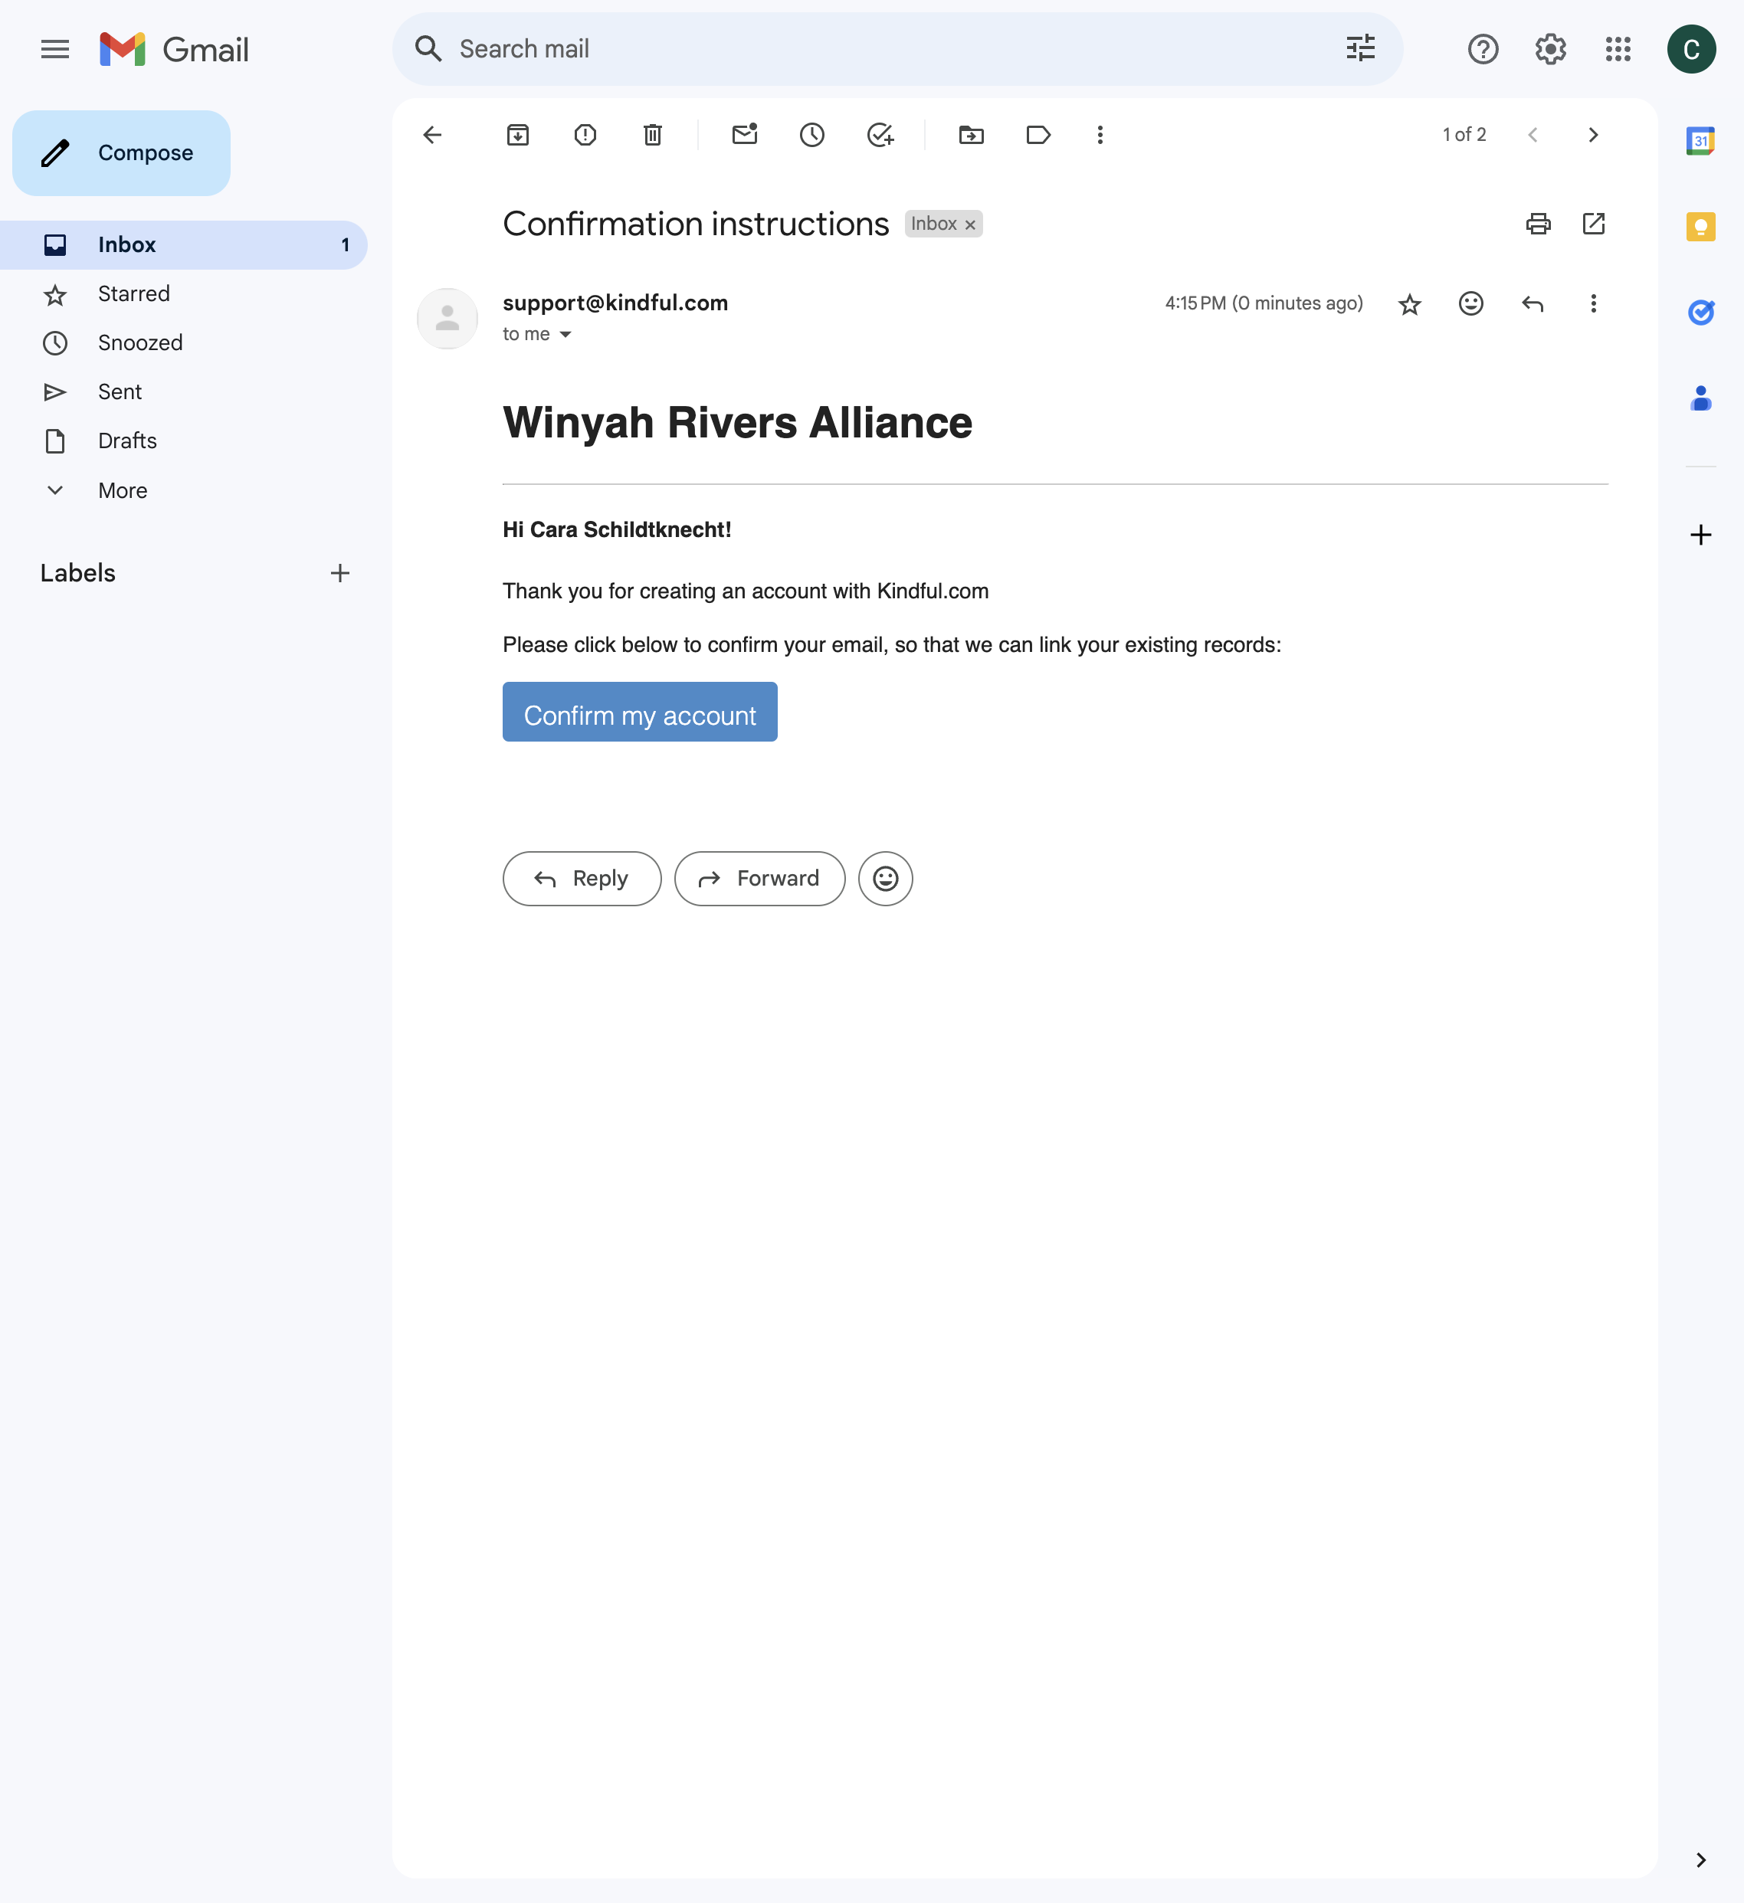Report email as spam

click(x=585, y=135)
